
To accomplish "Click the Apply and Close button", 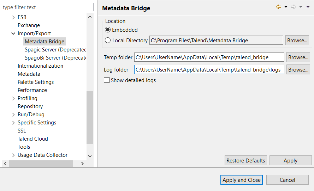I will click(x=242, y=180).
